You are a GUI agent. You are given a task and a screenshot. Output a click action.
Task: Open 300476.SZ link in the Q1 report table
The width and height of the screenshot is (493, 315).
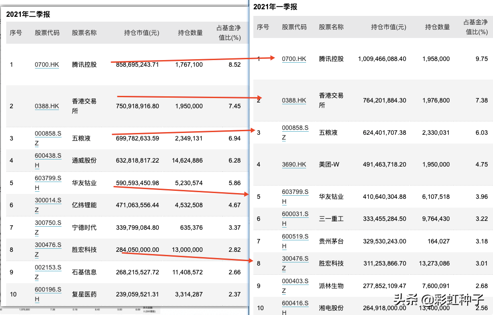[295, 263]
